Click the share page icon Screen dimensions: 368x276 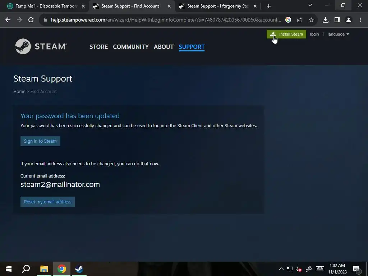pyautogui.click(x=300, y=20)
